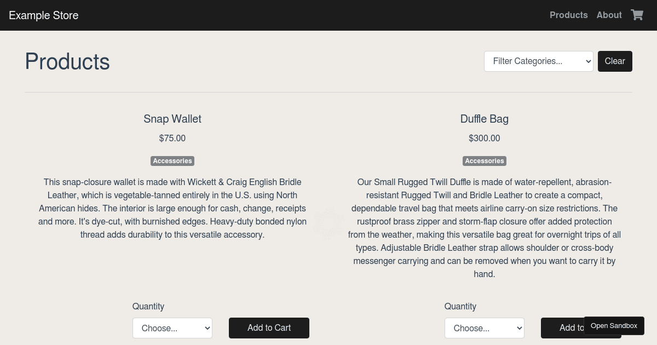Click the Open Sandbox button

[x=614, y=326]
